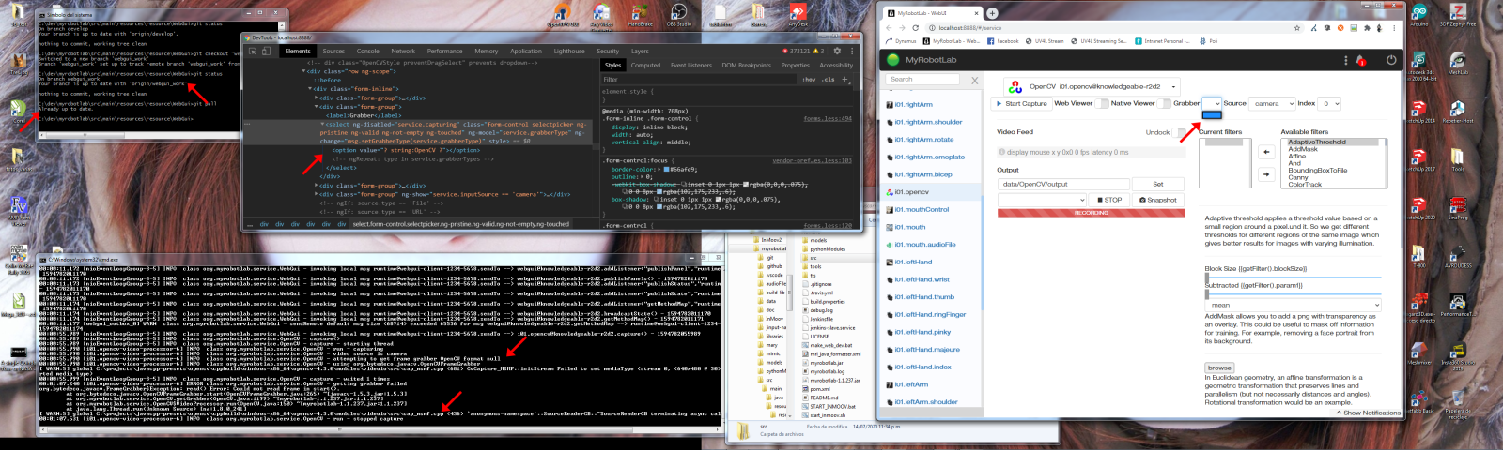Open the Lighthouse tab in DevTools

(569, 52)
